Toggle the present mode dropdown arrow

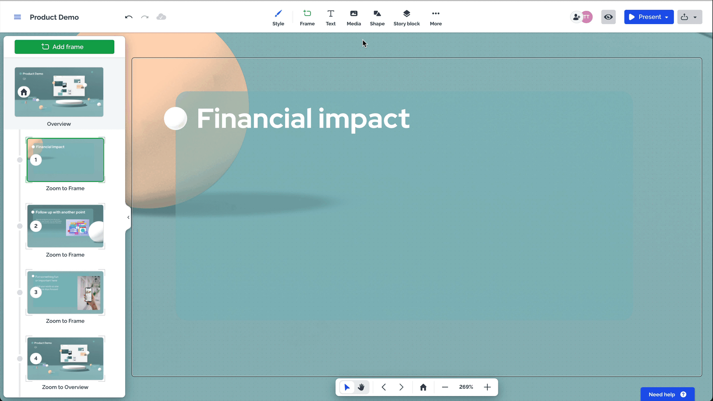(667, 17)
